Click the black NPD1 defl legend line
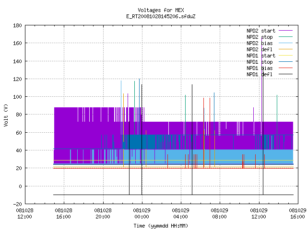307x230 pixels. click(x=285, y=74)
